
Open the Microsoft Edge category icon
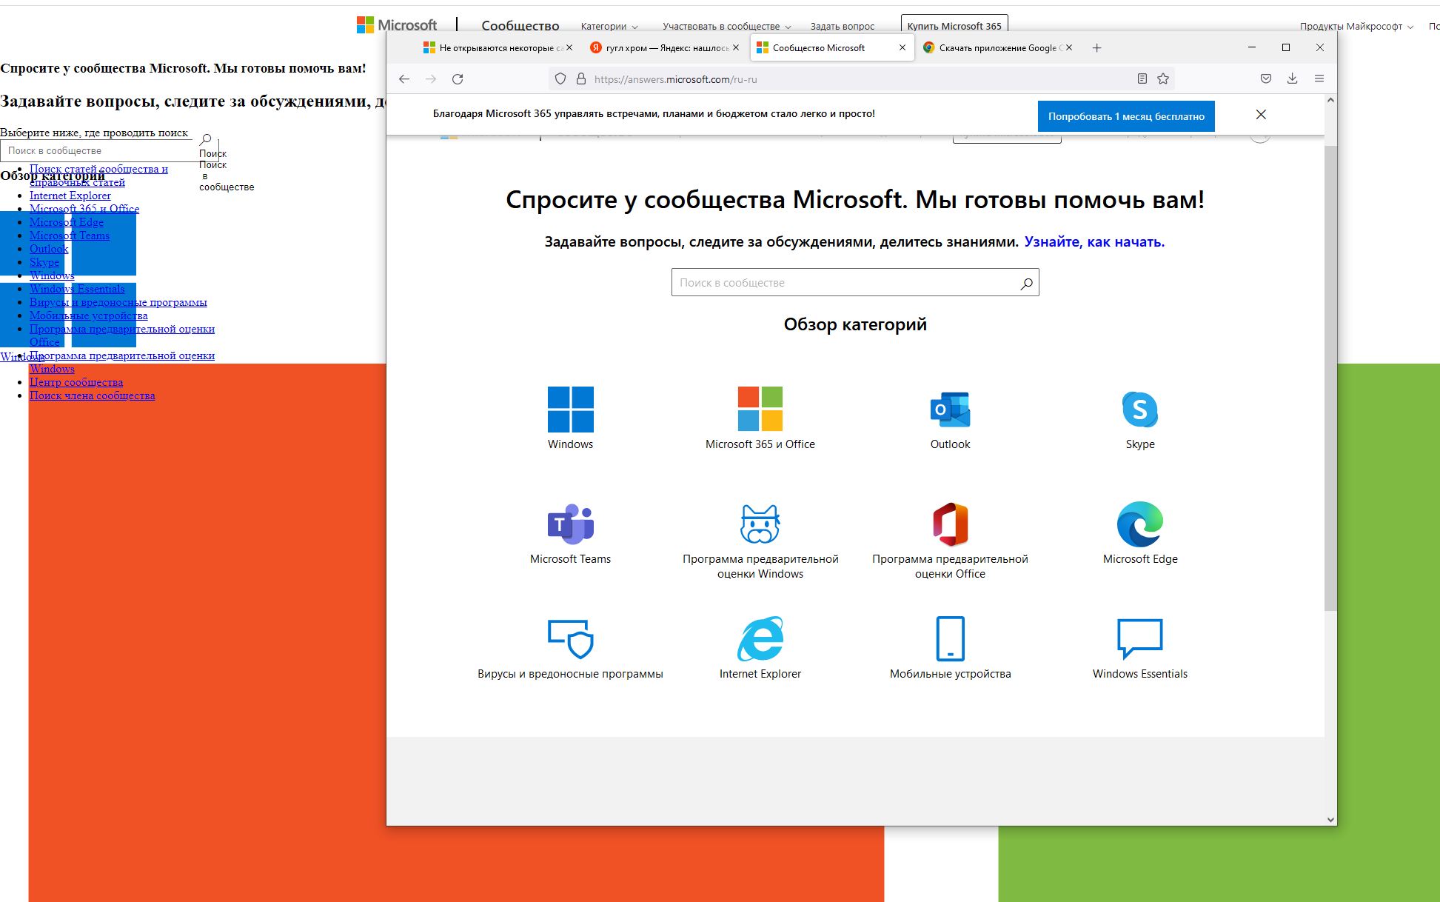[x=1139, y=524]
